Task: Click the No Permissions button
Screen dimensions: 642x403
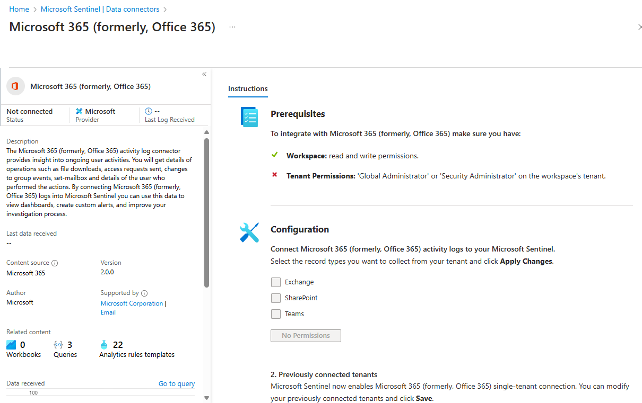Action: pyautogui.click(x=306, y=336)
